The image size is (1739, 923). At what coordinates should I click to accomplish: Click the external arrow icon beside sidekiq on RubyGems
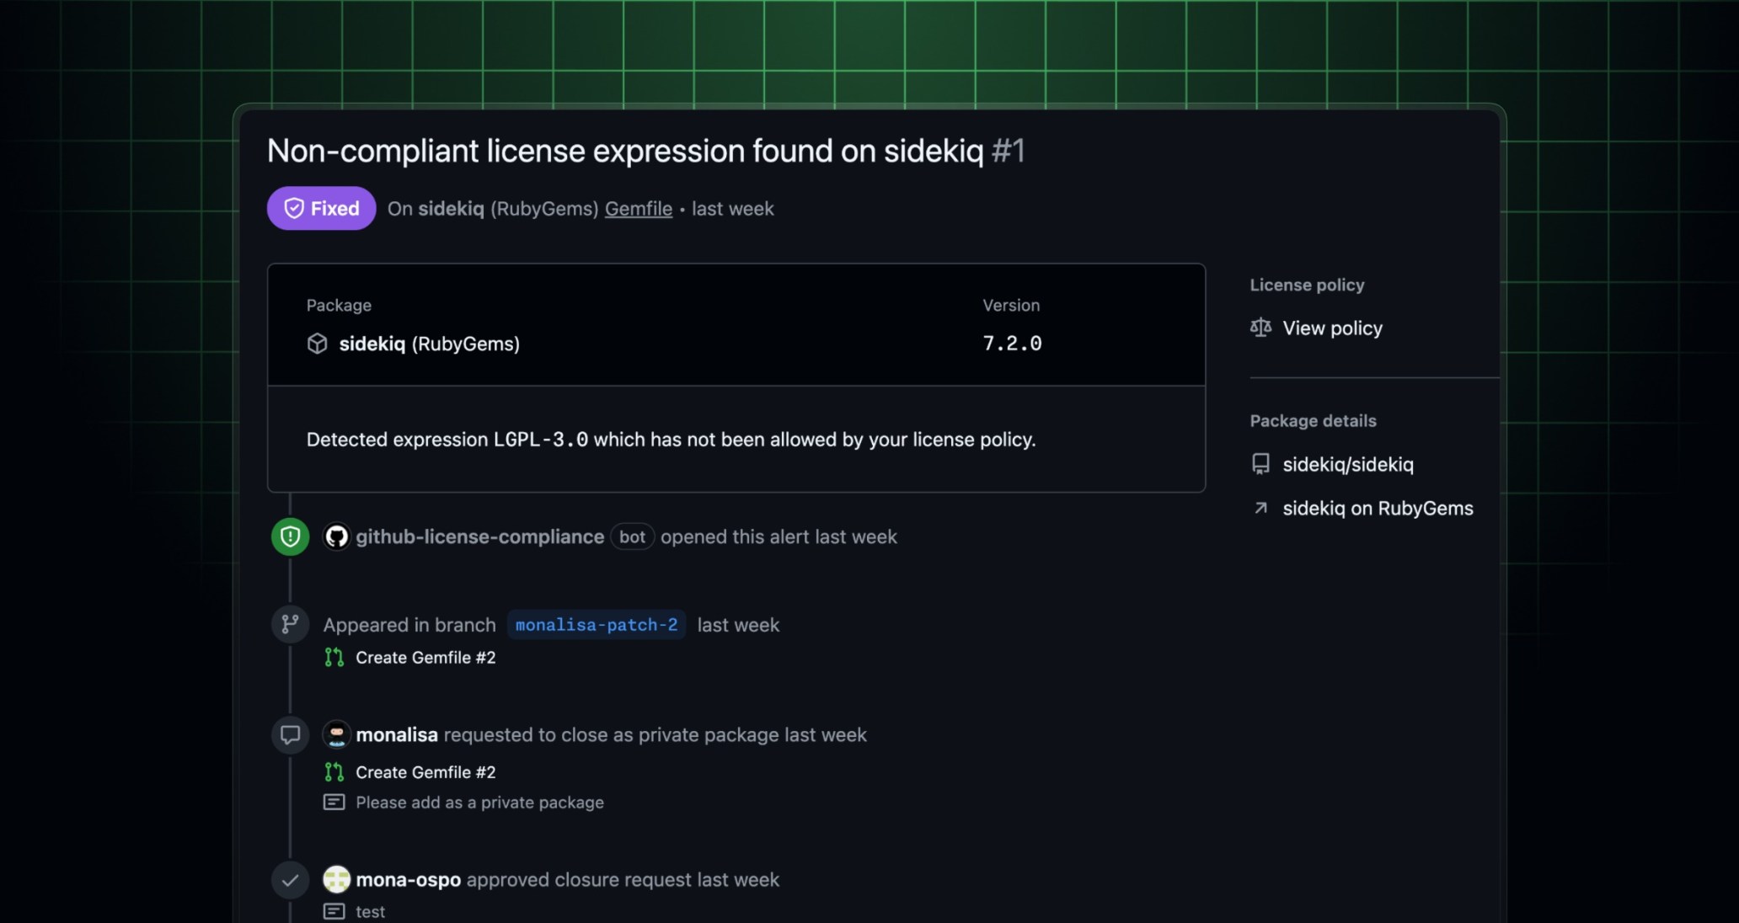coord(1260,508)
